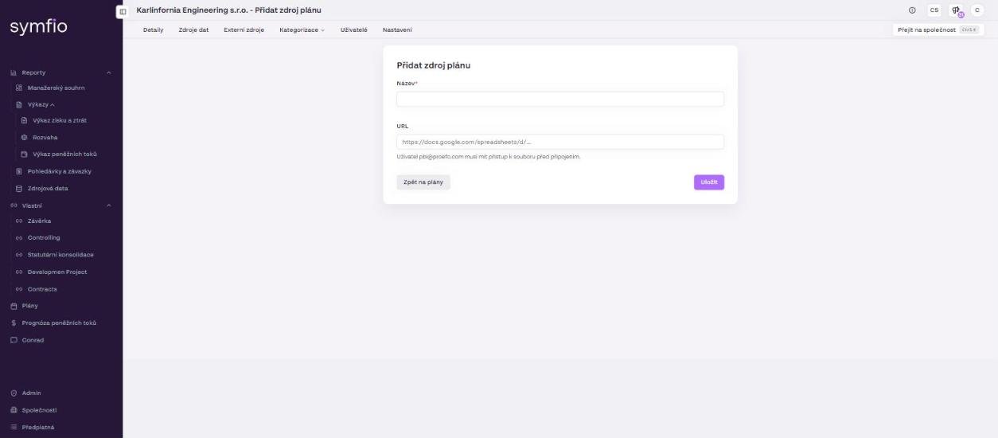Click the Výkazy document icon
The width and height of the screenshot is (998, 438).
pos(19,104)
